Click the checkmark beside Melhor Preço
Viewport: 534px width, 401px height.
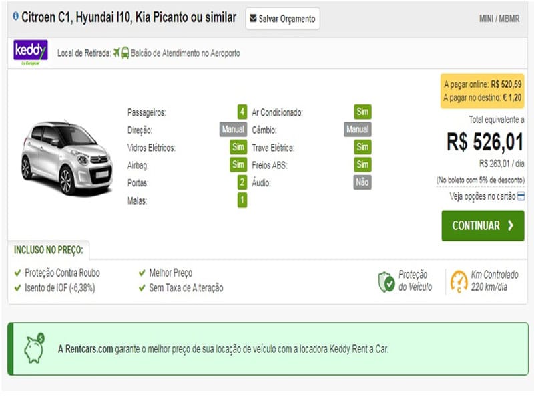click(142, 273)
